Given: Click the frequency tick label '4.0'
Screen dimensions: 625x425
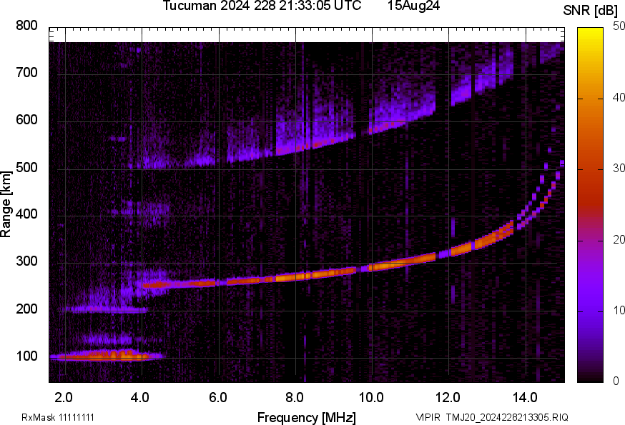Looking at the screenshot, I should 140,398.
